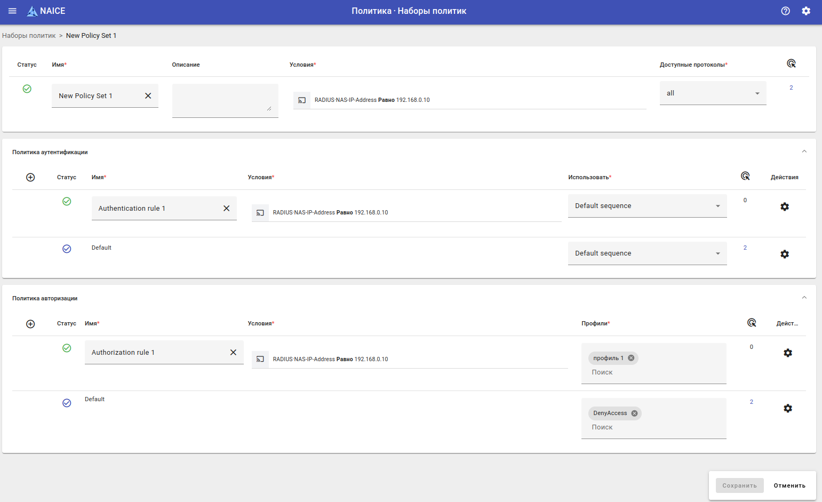This screenshot has width=822, height=502.
Task: Remove the DenyAccess profile chip
Action: tap(634, 413)
